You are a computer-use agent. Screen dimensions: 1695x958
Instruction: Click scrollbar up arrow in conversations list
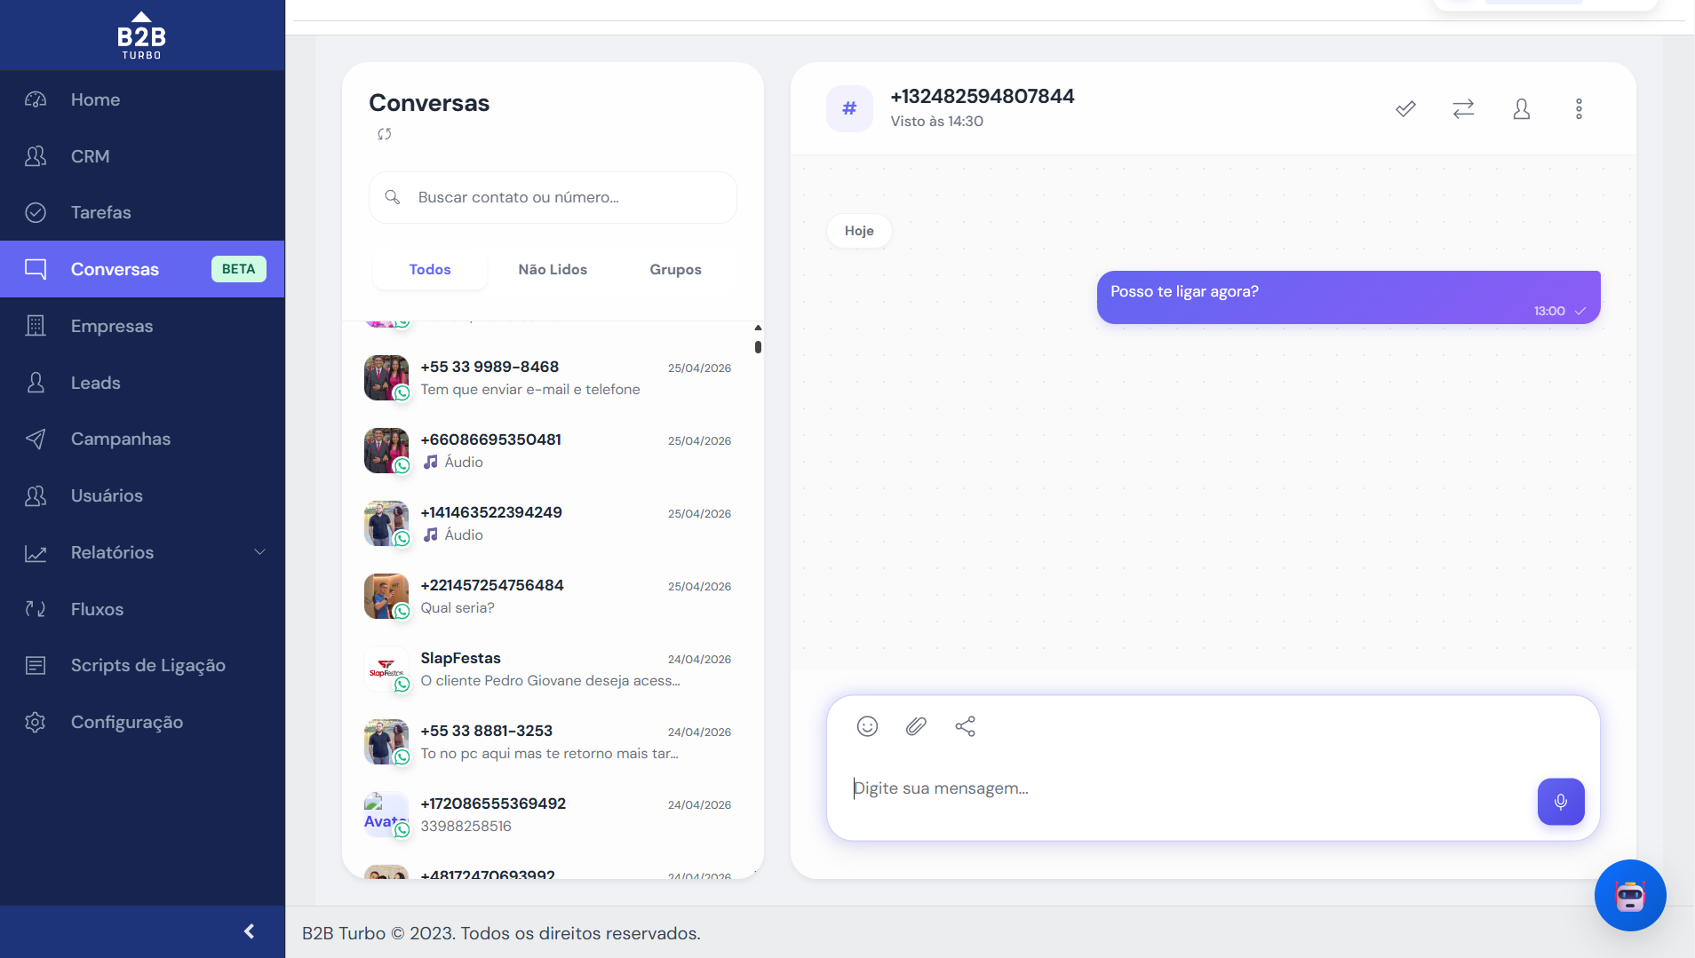click(x=758, y=328)
